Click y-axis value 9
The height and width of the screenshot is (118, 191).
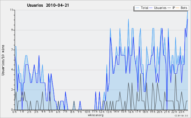pyautogui.click(x=12, y=30)
